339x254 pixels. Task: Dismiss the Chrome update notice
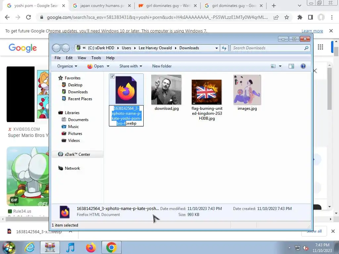[331, 31]
